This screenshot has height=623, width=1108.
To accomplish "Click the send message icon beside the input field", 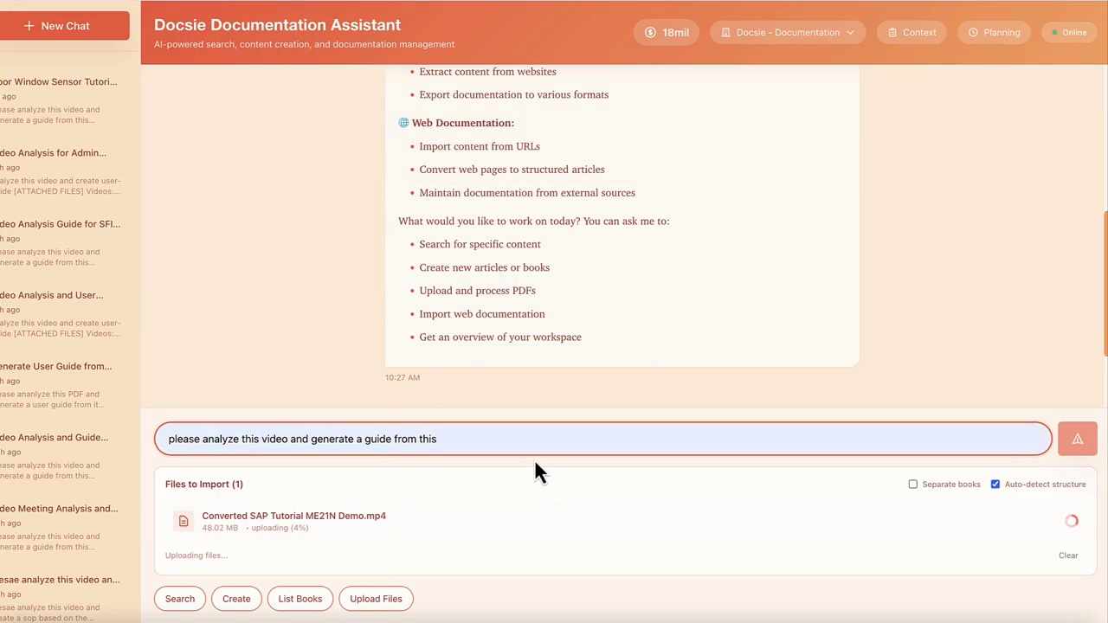I will point(1077,439).
